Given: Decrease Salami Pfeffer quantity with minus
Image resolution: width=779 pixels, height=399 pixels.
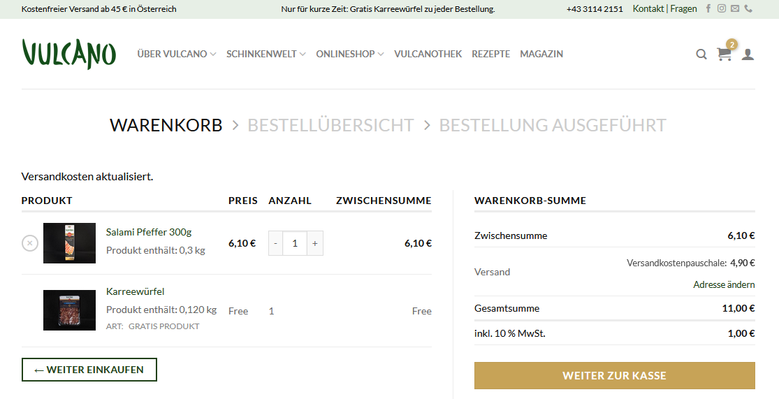Looking at the screenshot, I should [x=276, y=243].
